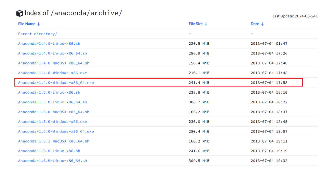Download Anaconda-1.6.0-Linux-x86.sh

click(x=49, y=151)
